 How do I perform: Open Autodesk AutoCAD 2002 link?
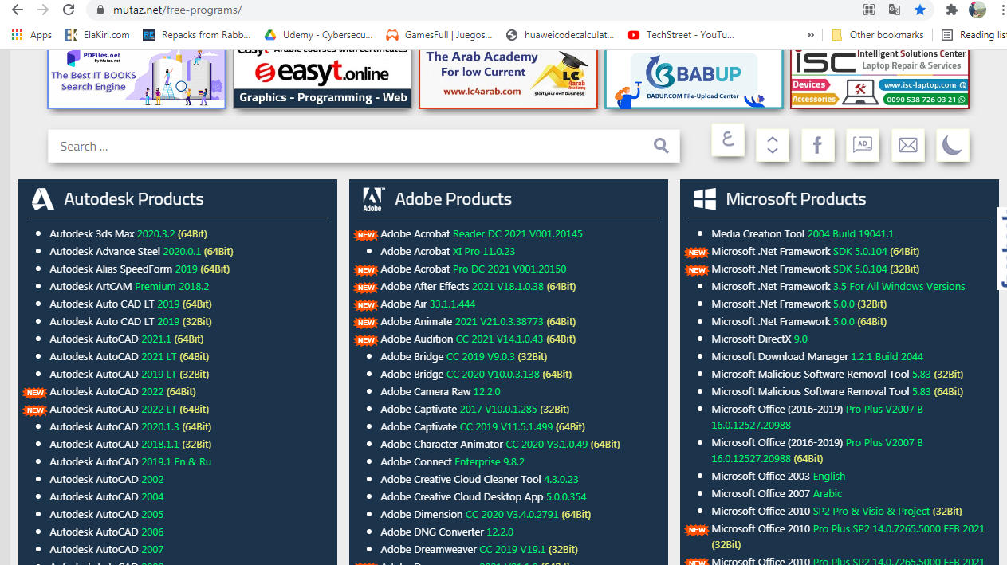click(106, 479)
